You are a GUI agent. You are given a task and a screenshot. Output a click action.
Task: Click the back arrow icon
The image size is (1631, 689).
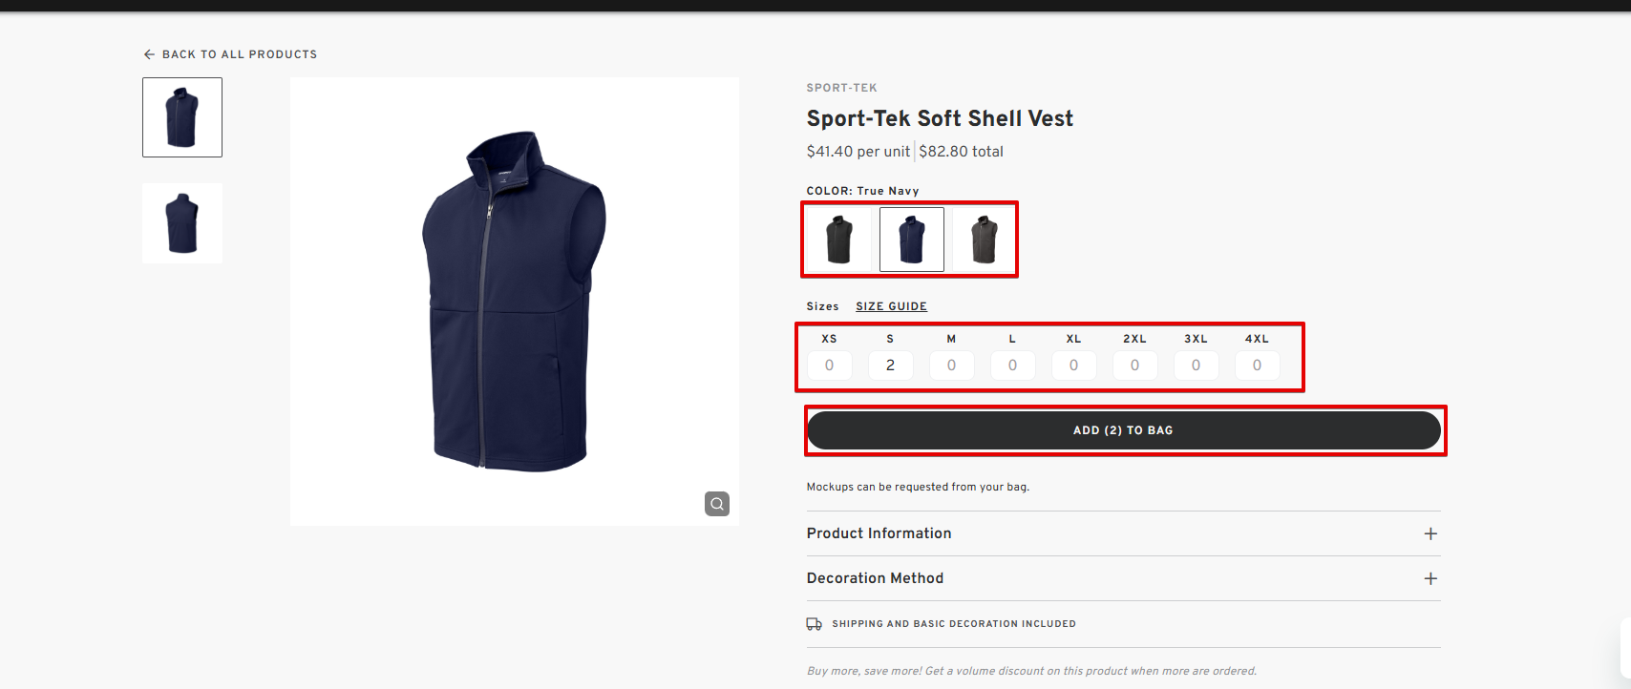pos(149,54)
